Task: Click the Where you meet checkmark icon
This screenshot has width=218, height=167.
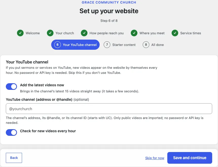Action: click(x=134, y=33)
